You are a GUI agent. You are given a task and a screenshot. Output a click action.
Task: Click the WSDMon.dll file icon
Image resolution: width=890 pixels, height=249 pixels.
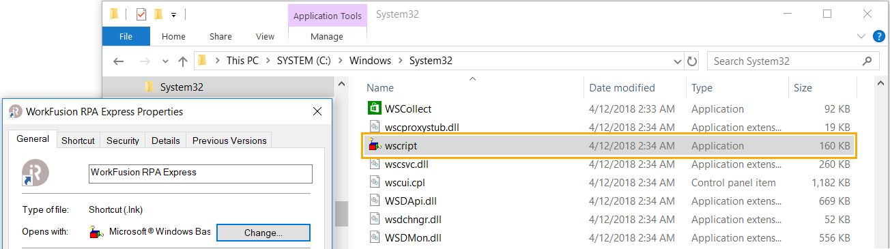click(374, 237)
